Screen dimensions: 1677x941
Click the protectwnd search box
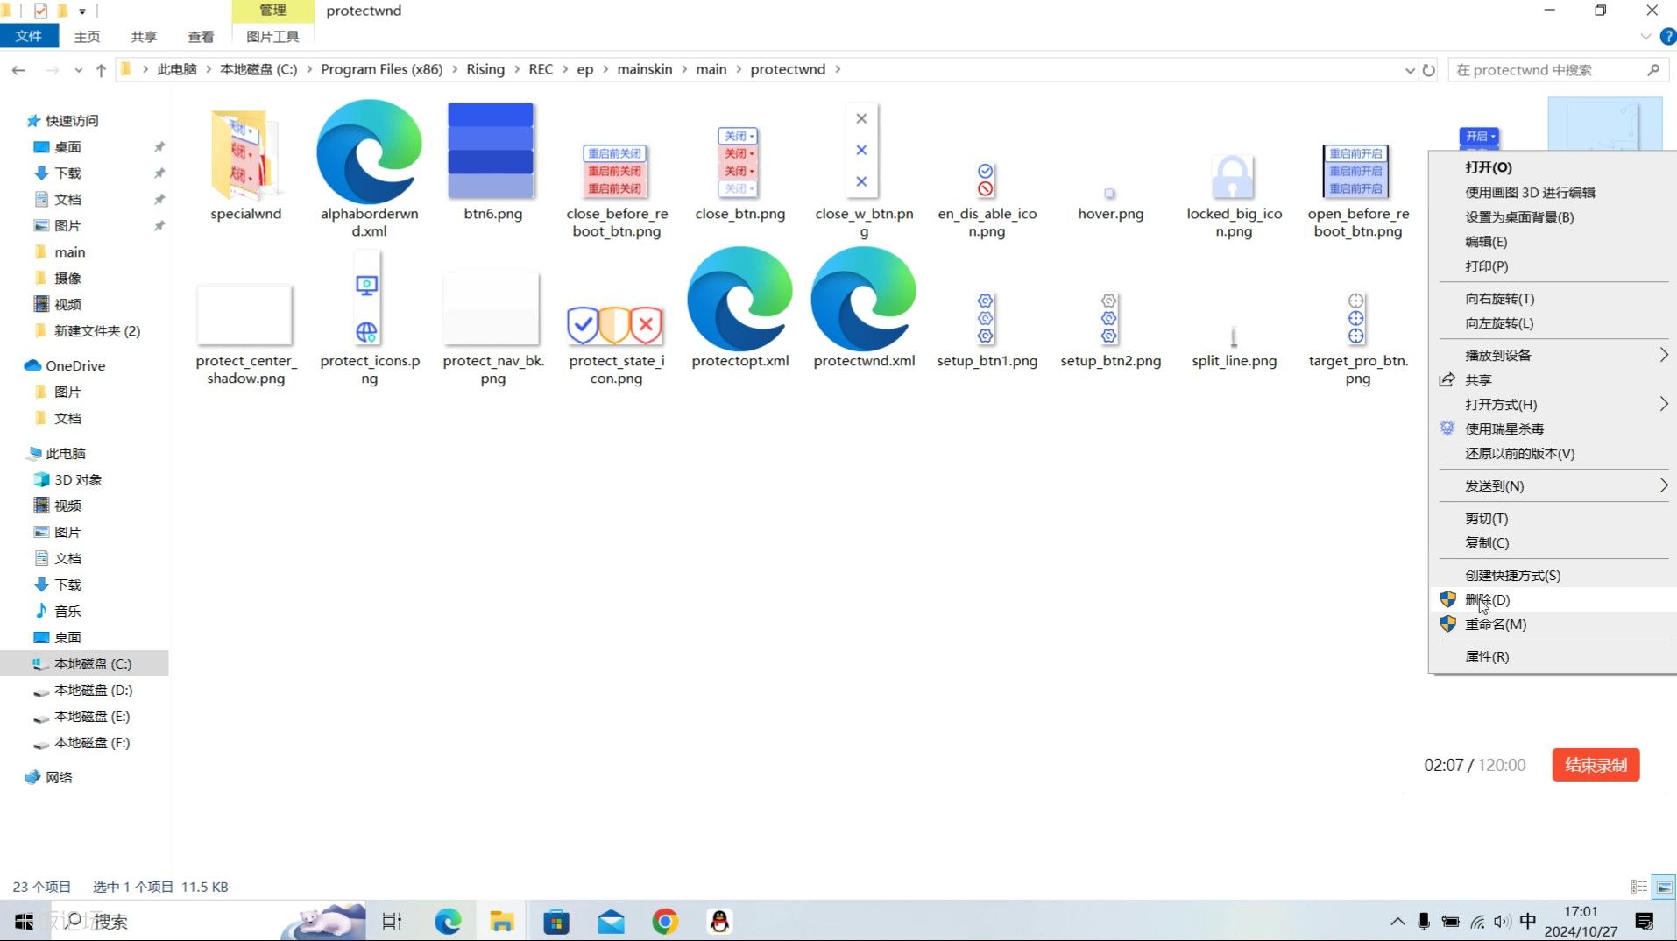tap(1557, 70)
